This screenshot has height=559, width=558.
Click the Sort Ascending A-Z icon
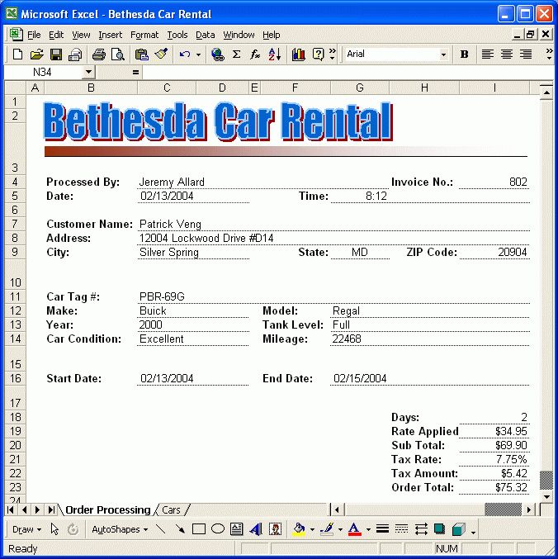point(274,54)
